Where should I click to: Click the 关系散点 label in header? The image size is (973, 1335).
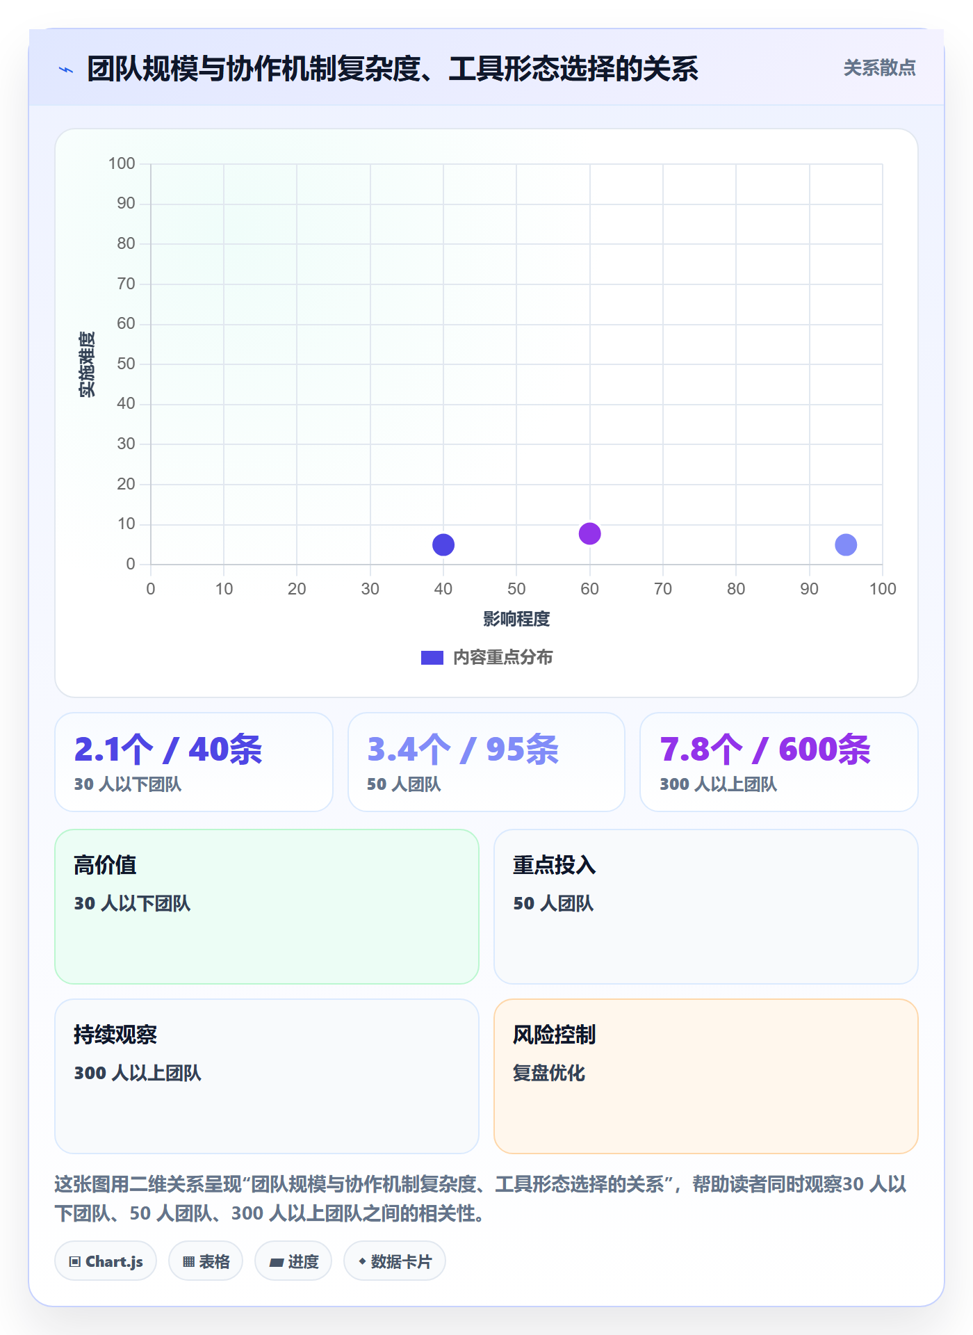point(879,68)
